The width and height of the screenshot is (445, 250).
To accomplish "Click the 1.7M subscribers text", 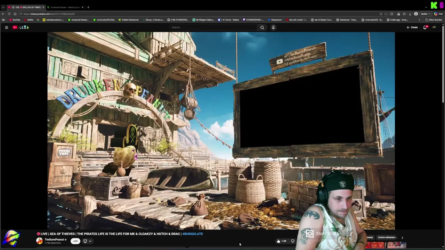I will pos(53,243).
